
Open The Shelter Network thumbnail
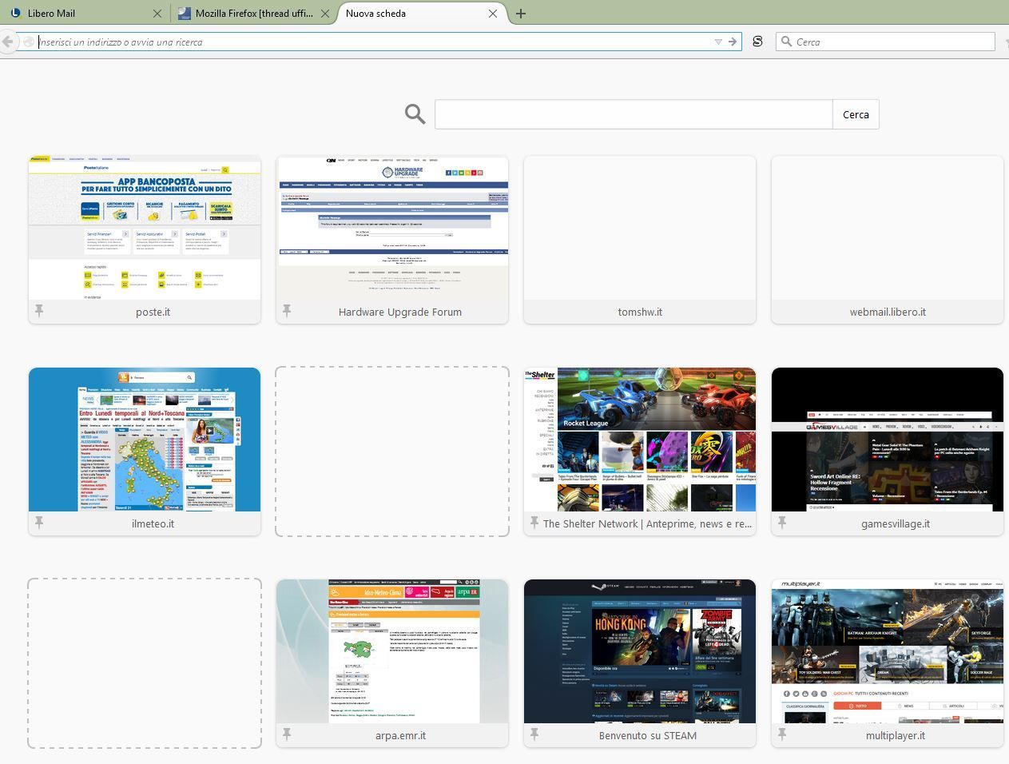(640, 440)
